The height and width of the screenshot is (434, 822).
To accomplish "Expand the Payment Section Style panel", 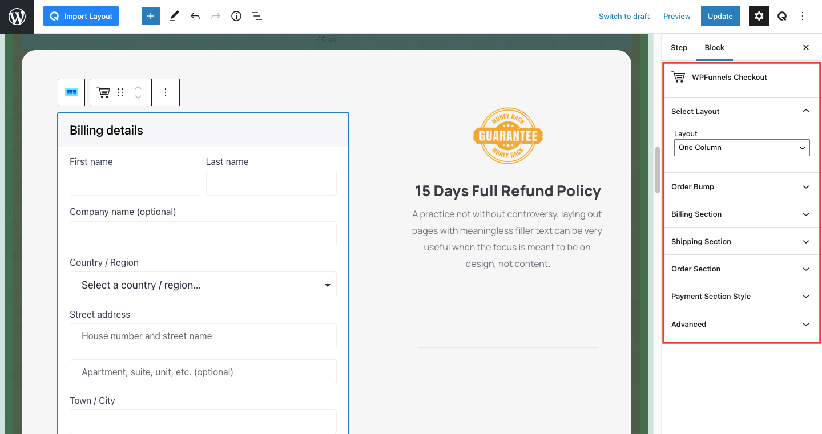I will 741,296.
